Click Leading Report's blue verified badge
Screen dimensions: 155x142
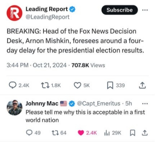(72, 9)
